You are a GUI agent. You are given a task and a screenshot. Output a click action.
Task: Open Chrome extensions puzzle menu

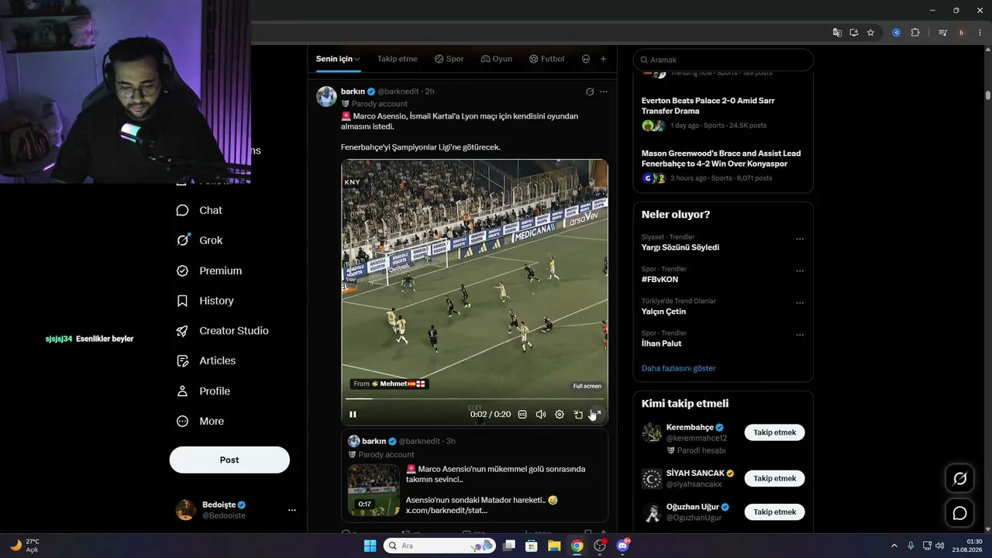pyautogui.click(x=915, y=33)
